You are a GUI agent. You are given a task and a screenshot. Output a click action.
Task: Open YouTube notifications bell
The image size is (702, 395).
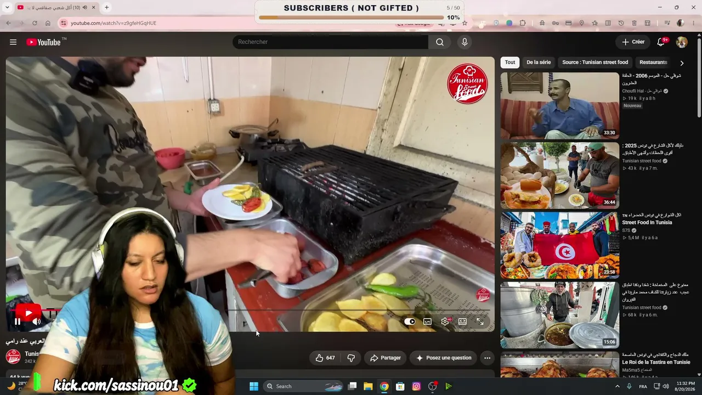[x=661, y=42]
